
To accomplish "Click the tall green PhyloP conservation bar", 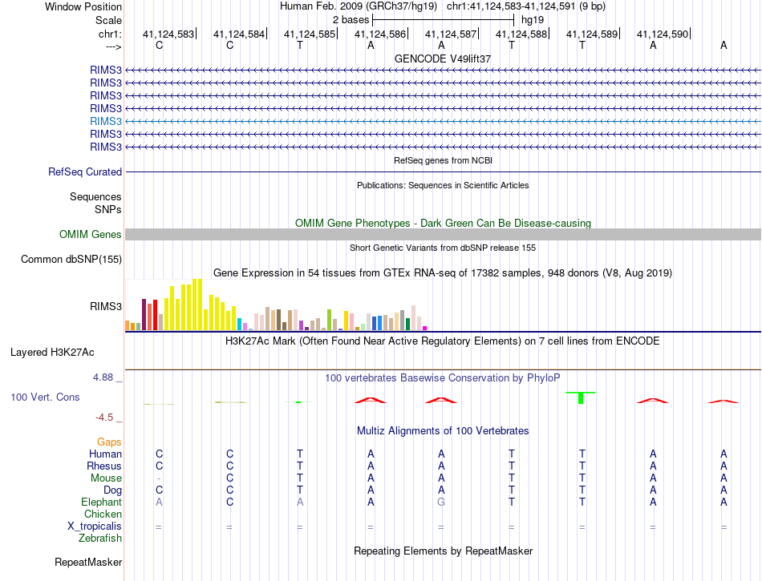I will point(581,397).
